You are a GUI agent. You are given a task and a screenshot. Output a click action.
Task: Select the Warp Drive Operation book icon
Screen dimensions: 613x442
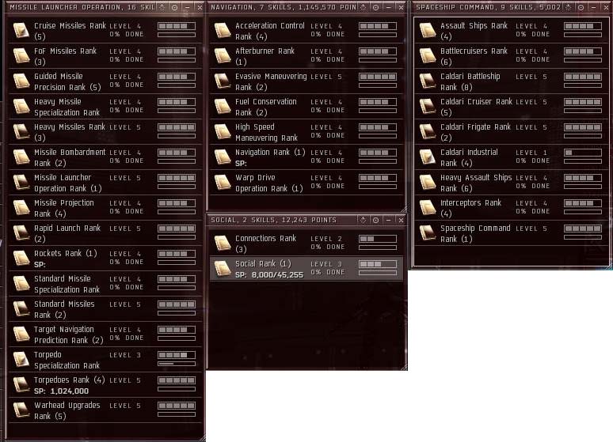(x=223, y=182)
